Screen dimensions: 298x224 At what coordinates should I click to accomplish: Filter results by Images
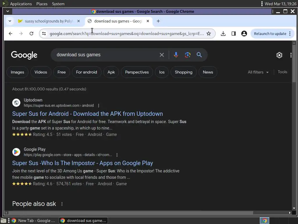click(17, 72)
